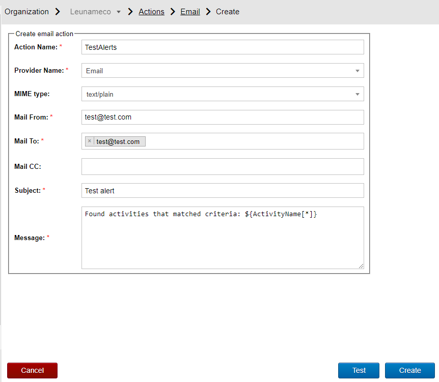Click the 'Create email action' legend

[x=44, y=34]
